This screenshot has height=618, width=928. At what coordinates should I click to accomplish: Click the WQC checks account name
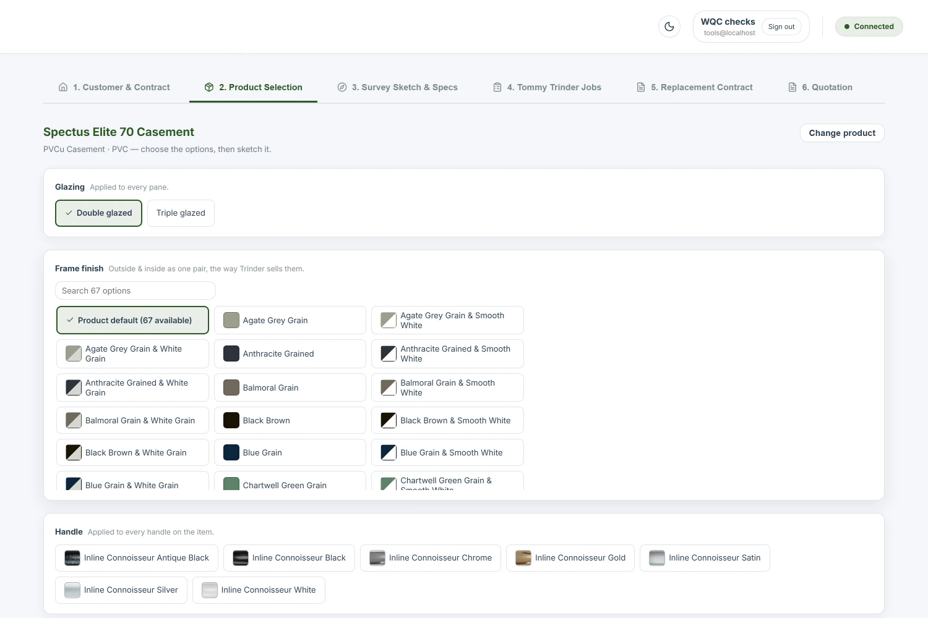(x=728, y=22)
